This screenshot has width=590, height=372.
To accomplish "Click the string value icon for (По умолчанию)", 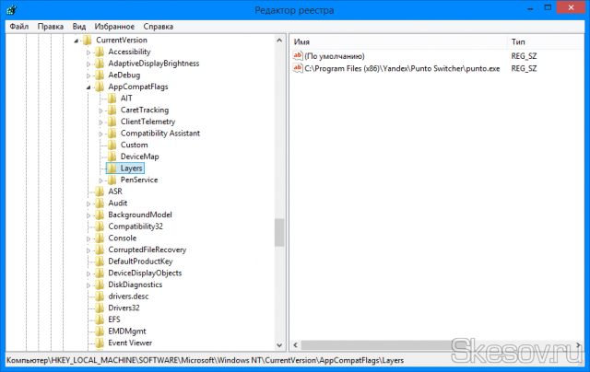I will [298, 56].
